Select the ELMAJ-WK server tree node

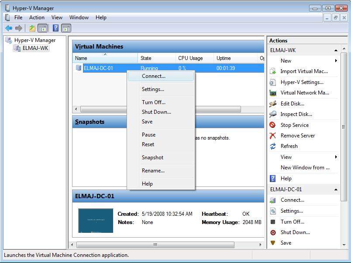point(35,48)
